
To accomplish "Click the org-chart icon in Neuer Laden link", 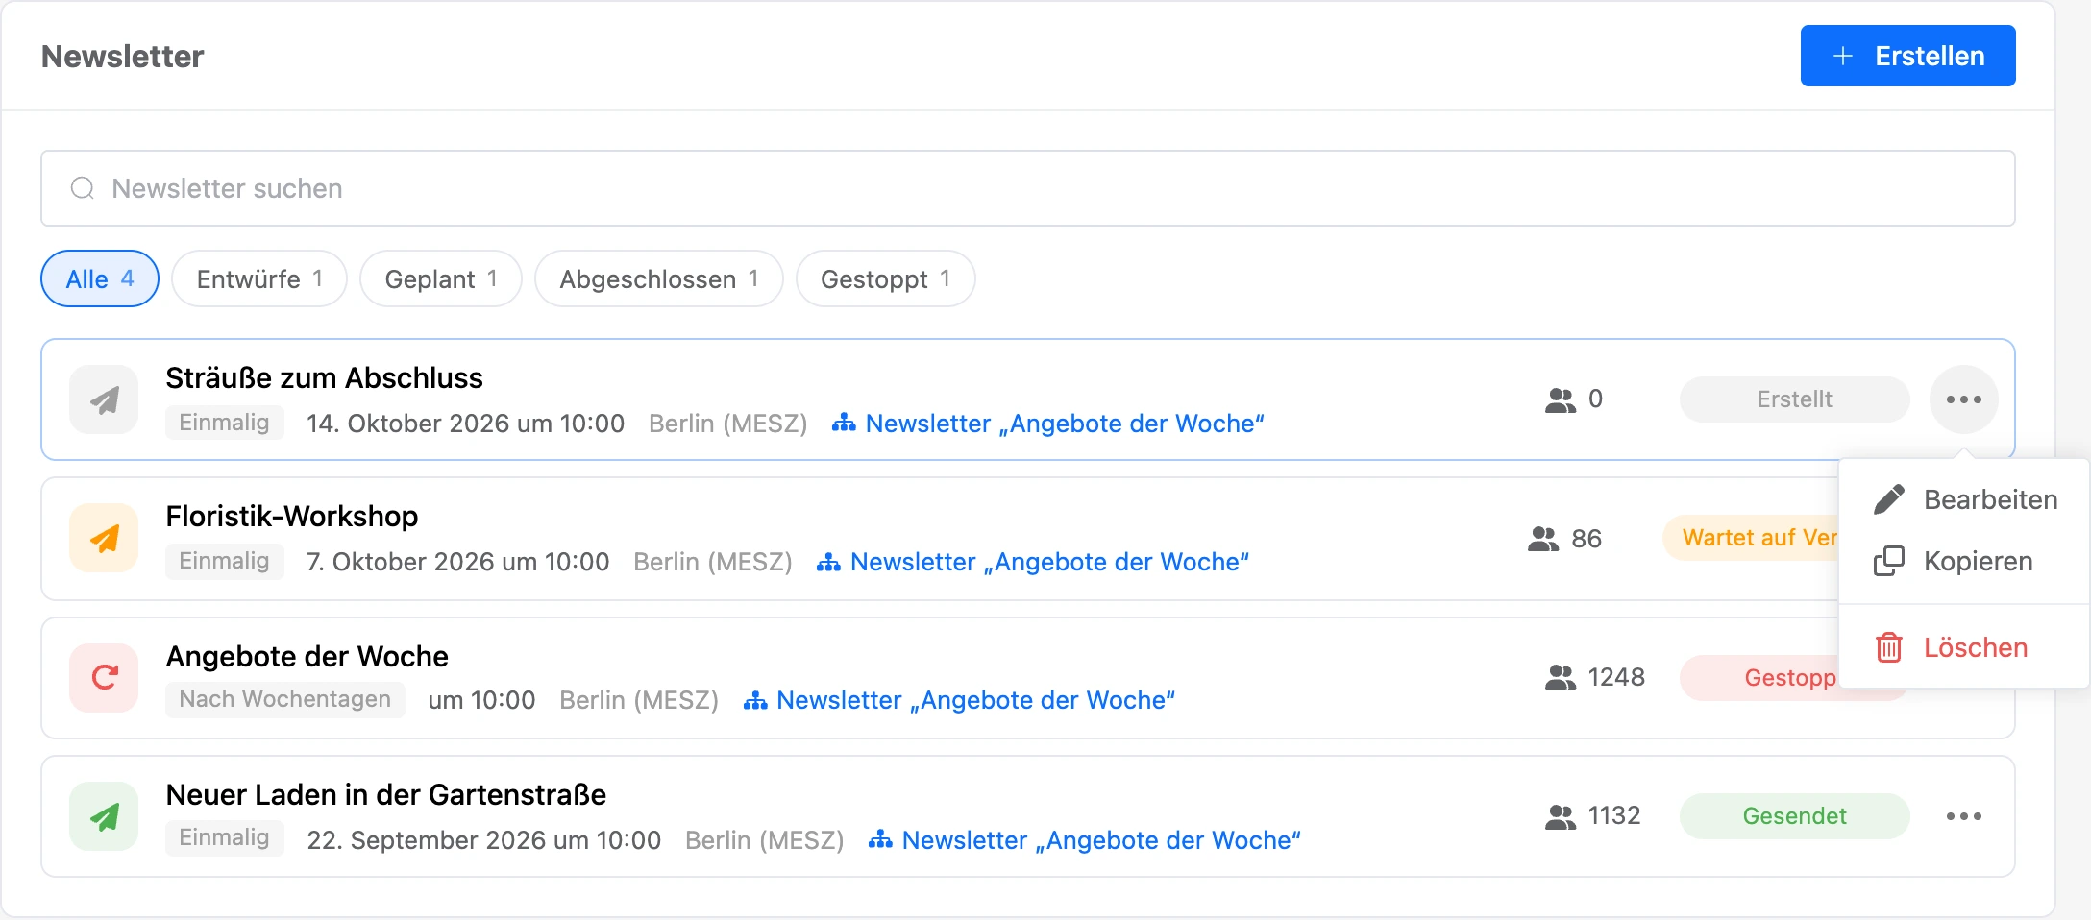I will point(880,839).
